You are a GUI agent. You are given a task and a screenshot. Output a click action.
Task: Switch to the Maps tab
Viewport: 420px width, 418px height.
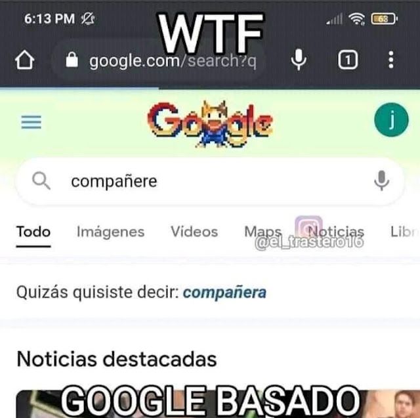coord(262,232)
